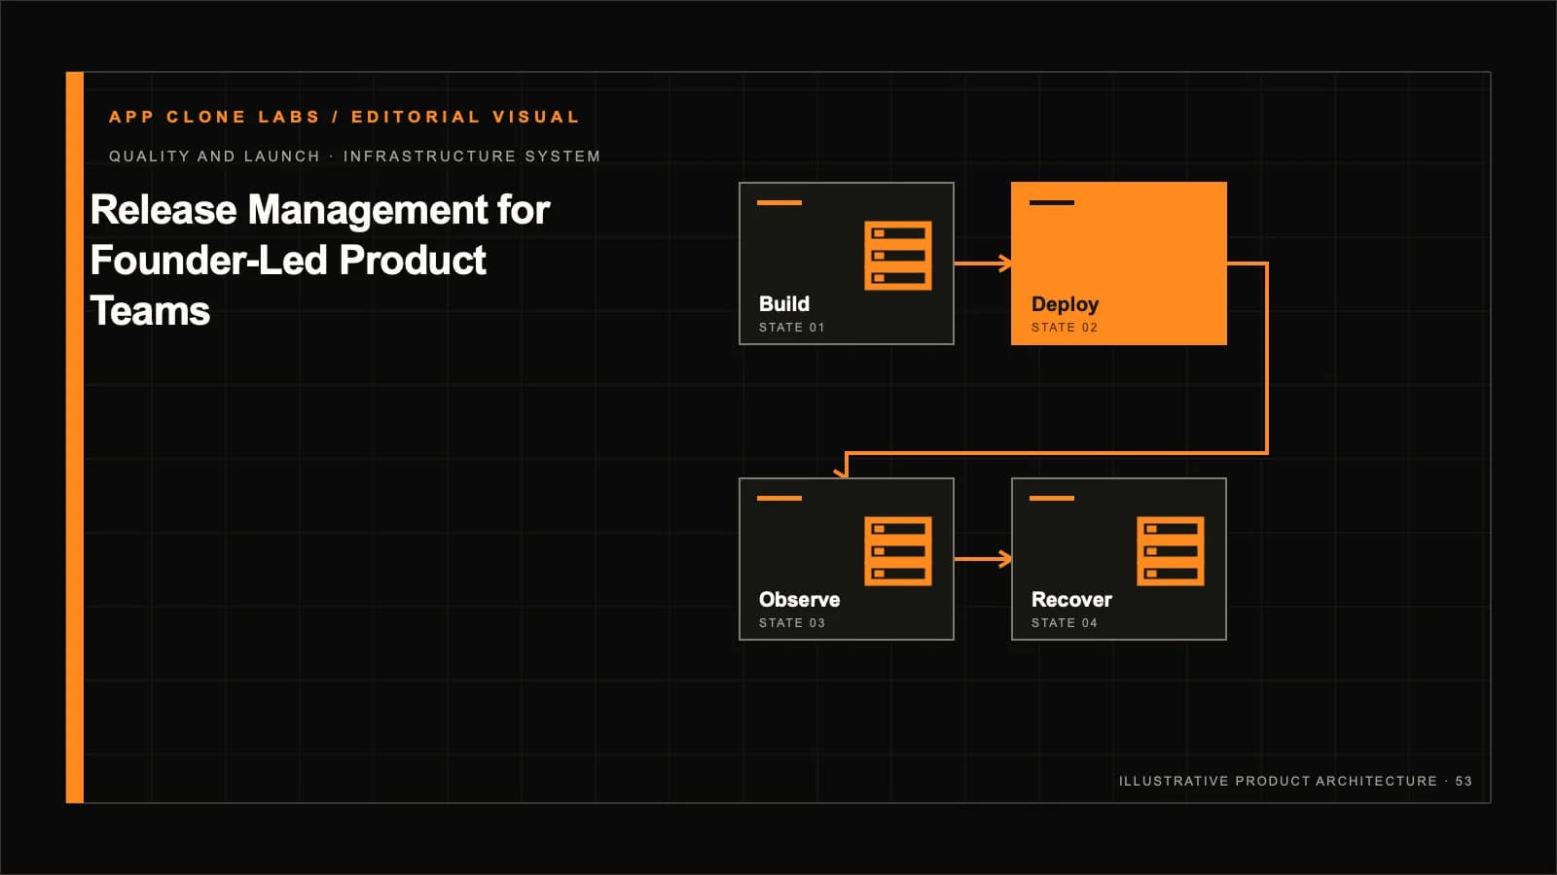Screen dimensions: 1557x875
Task: Click the server stack icon in Recover card
Action: 1171,551
